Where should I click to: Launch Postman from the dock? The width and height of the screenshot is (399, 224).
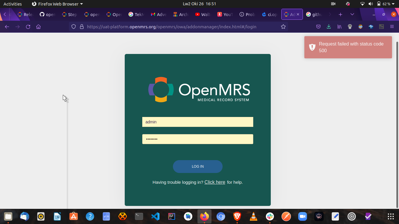pos(286,216)
